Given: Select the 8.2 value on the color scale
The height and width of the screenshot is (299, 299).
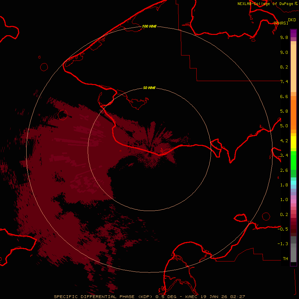Looking at the screenshot, I should (x=284, y=67).
